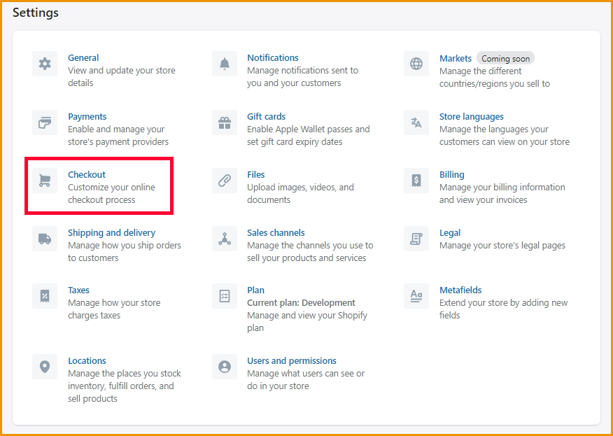The width and height of the screenshot is (613, 436).
Task: Click the Markets globe icon
Action: click(416, 64)
